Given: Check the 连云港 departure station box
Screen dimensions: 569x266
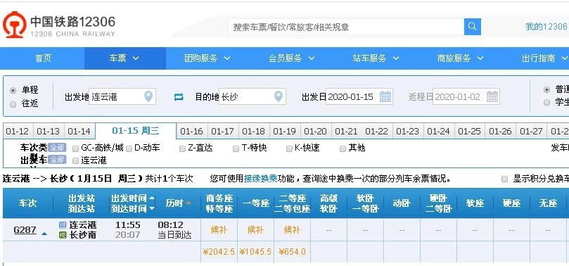Looking at the screenshot, I should click(x=75, y=160).
